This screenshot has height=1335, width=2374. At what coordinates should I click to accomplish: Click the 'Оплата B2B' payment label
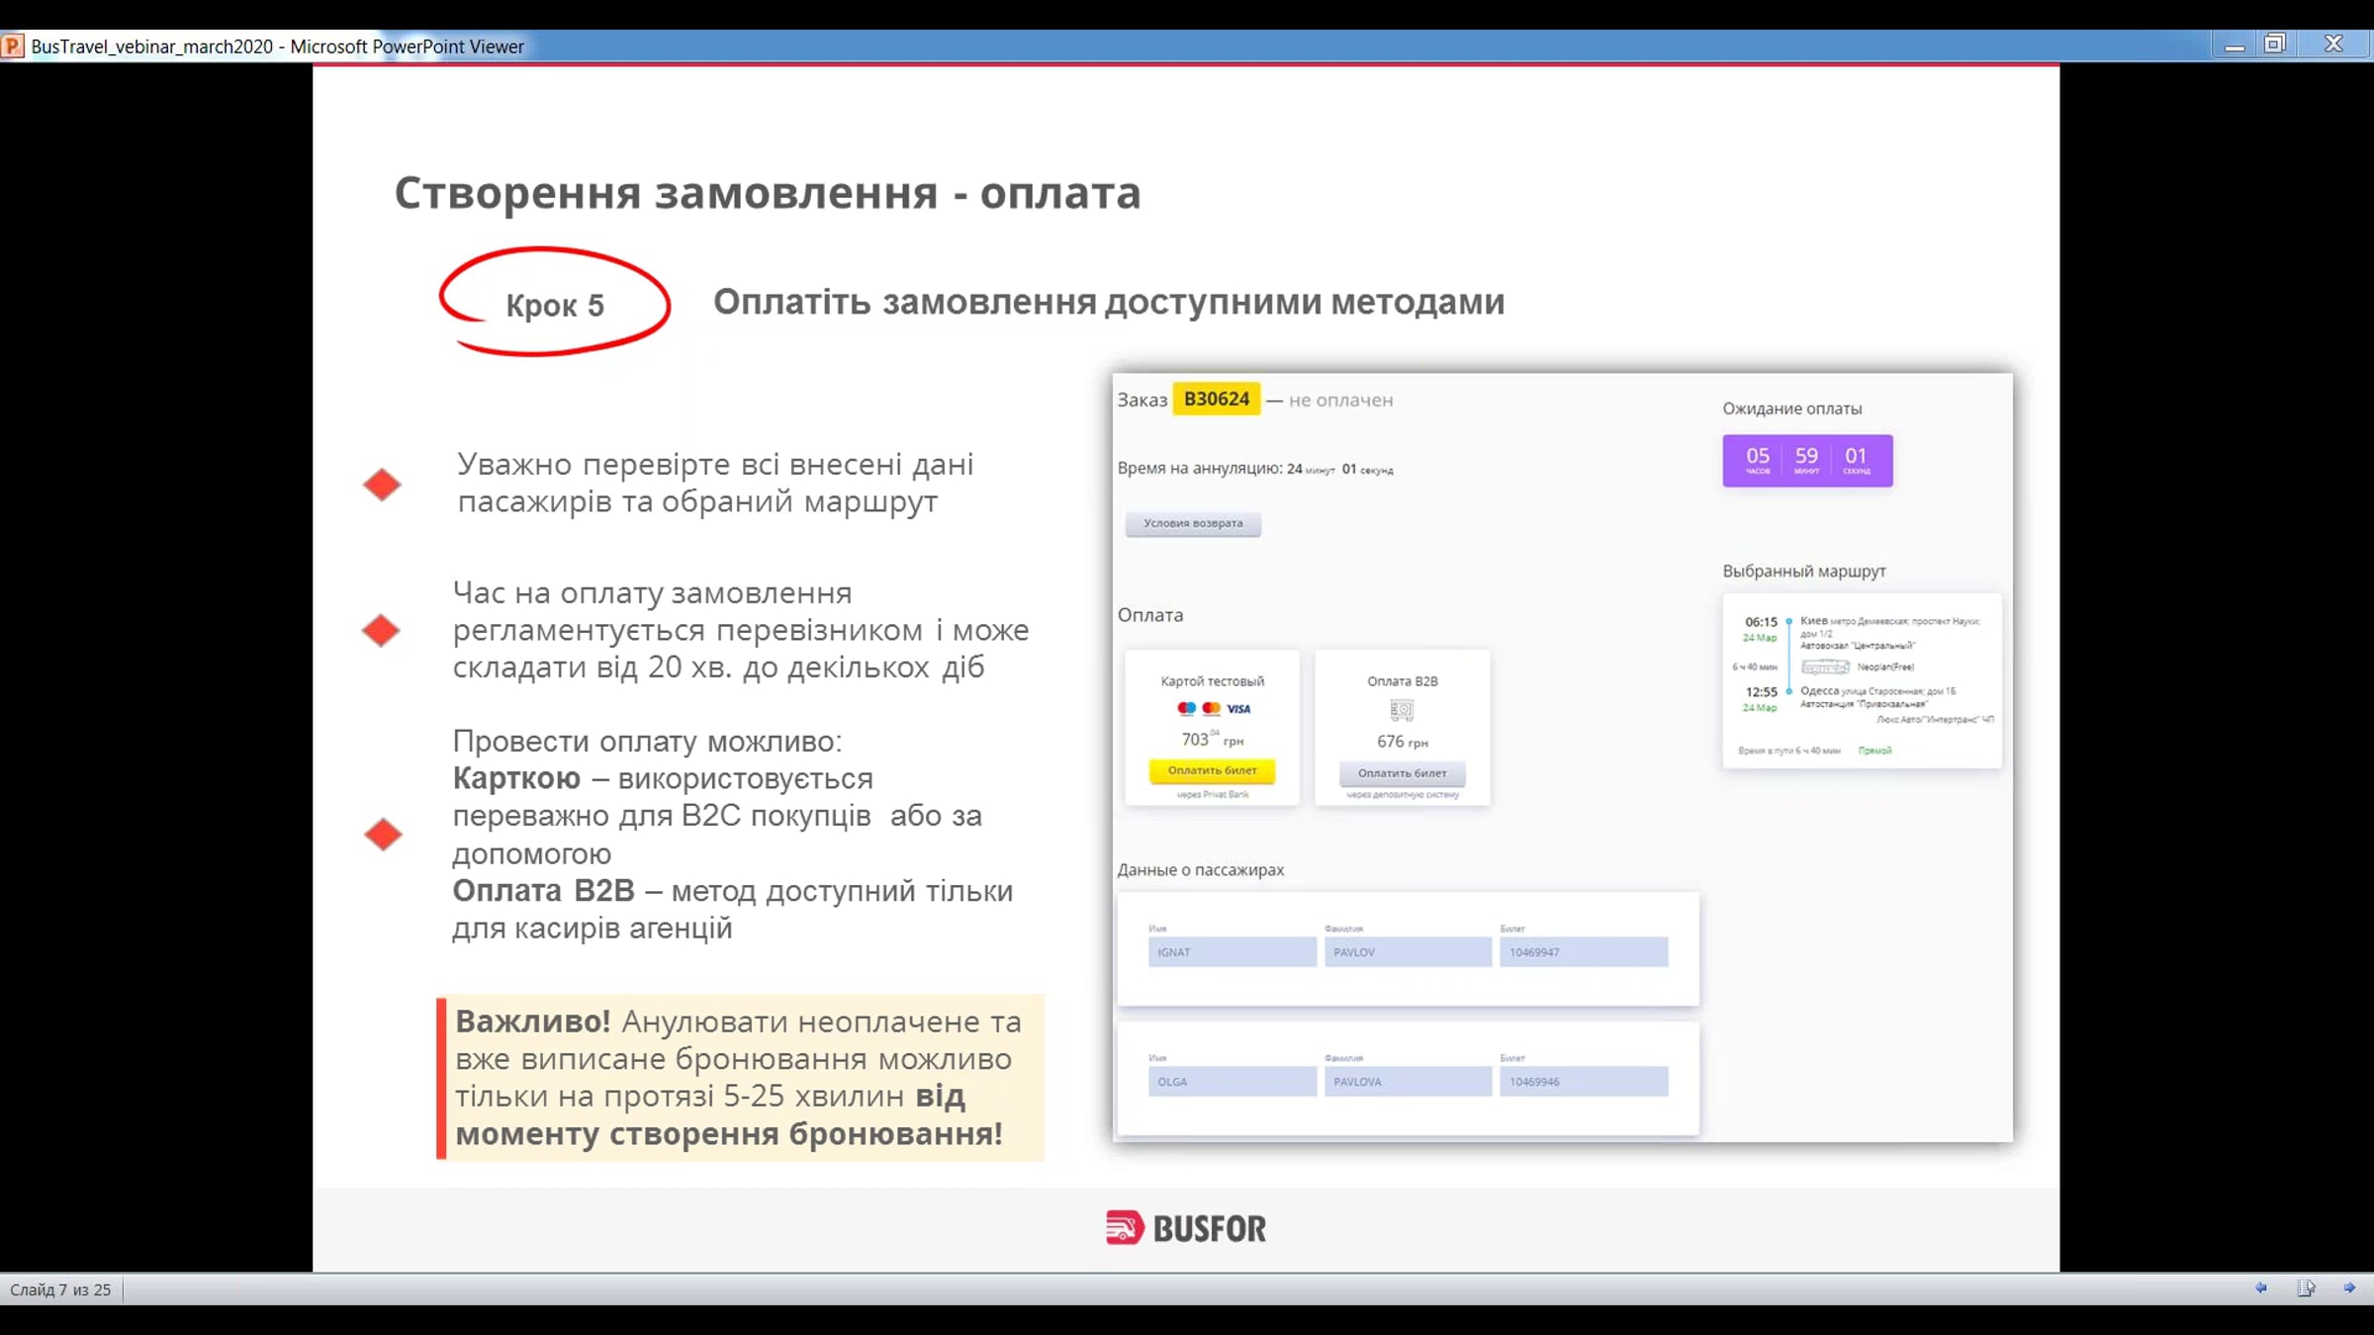tap(1402, 681)
